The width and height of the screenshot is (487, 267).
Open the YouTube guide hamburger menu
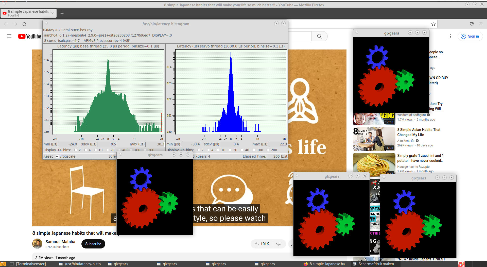point(9,36)
